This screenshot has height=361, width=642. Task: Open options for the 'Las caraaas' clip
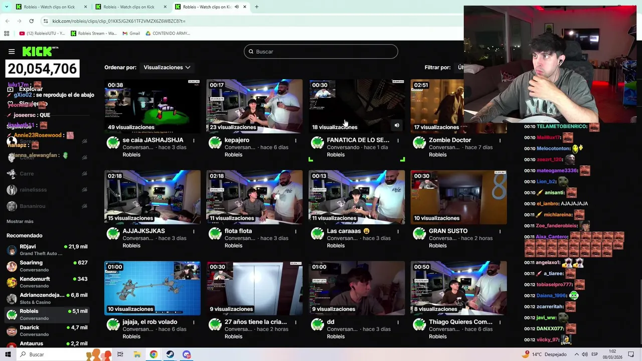tap(398, 231)
